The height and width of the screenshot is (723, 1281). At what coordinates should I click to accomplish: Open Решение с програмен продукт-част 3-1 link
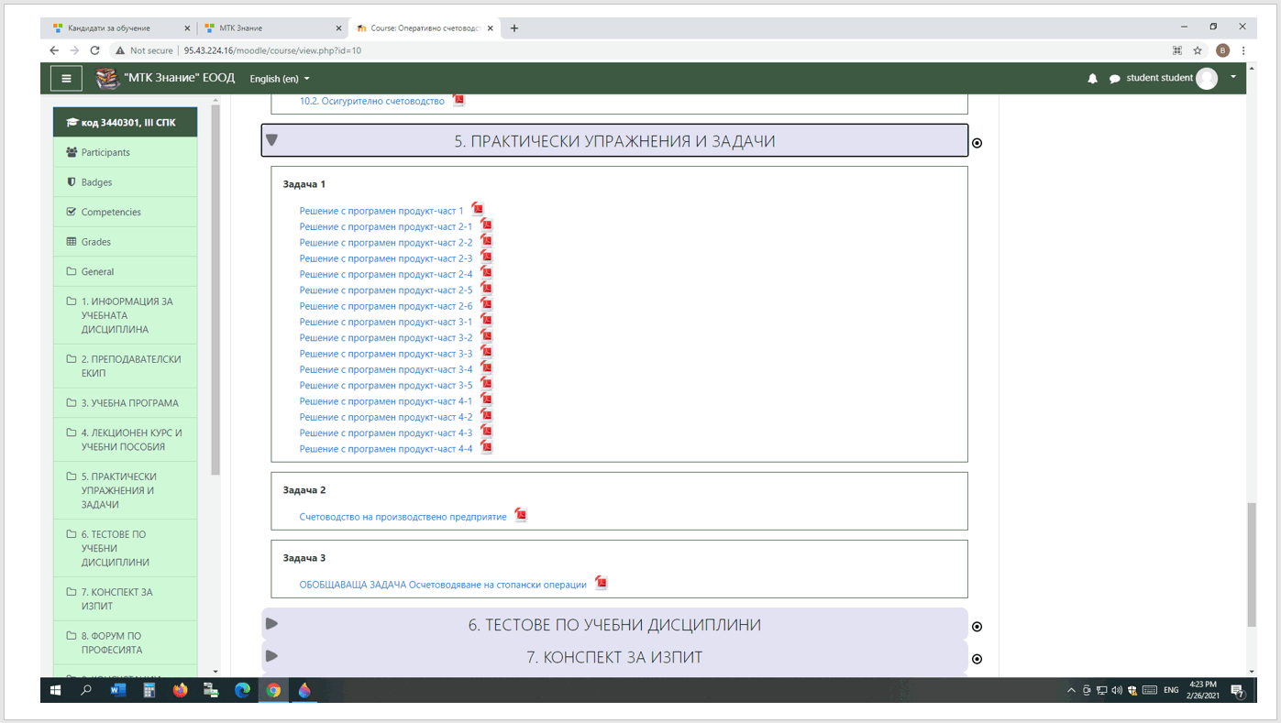[385, 322]
